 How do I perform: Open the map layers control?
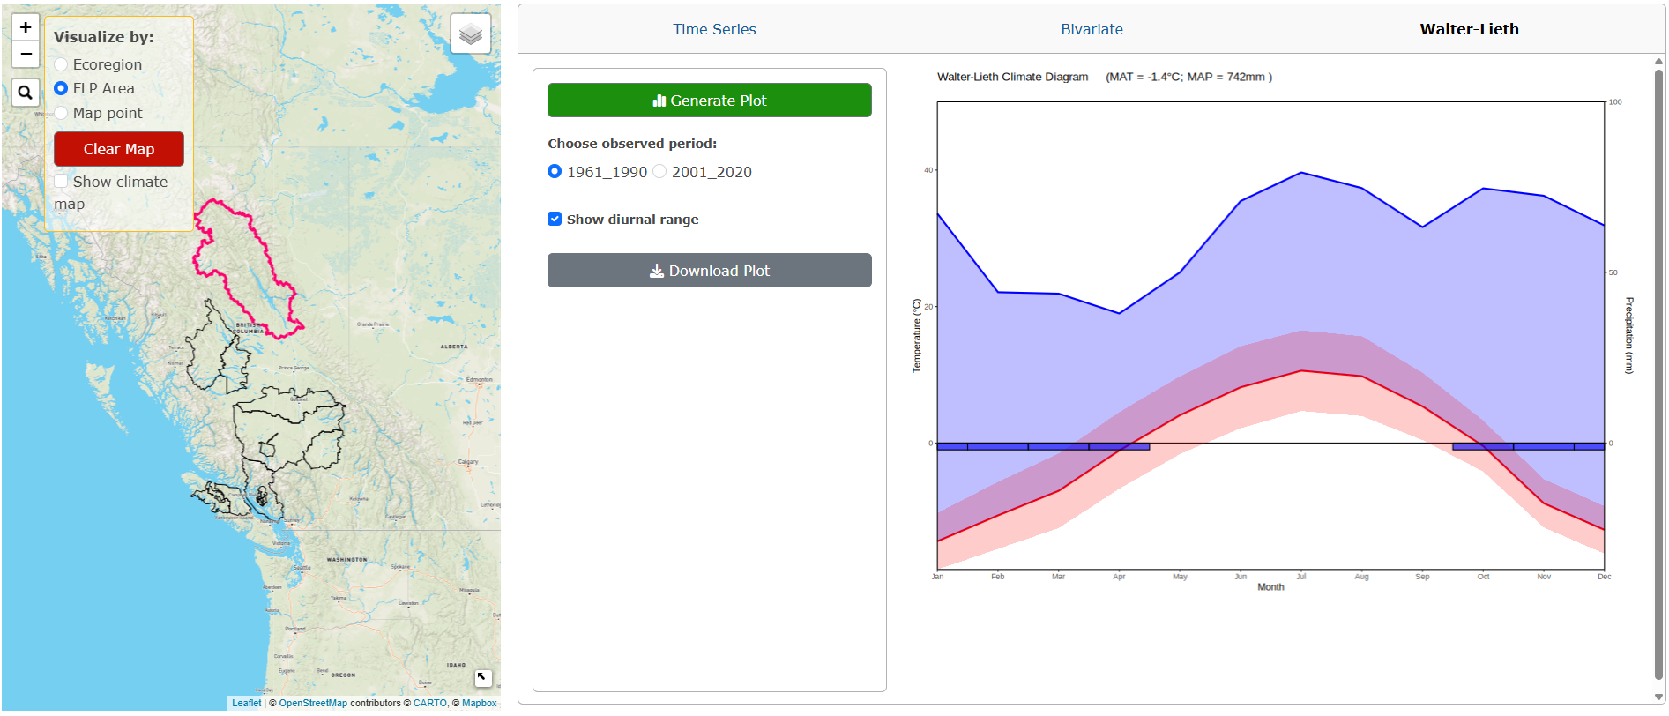coord(471,34)
